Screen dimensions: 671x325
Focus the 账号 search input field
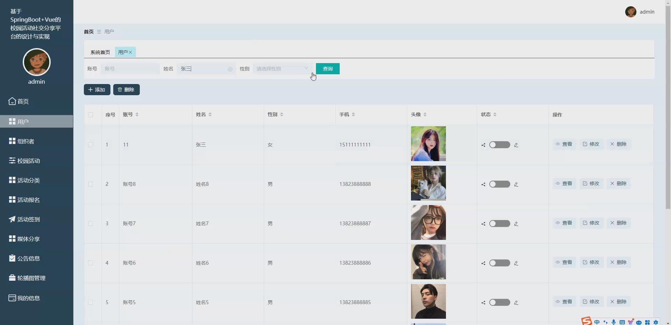click(x=130, y=69)
